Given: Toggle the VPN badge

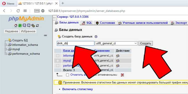Looking at the screenshot, I should click(37, 11).
